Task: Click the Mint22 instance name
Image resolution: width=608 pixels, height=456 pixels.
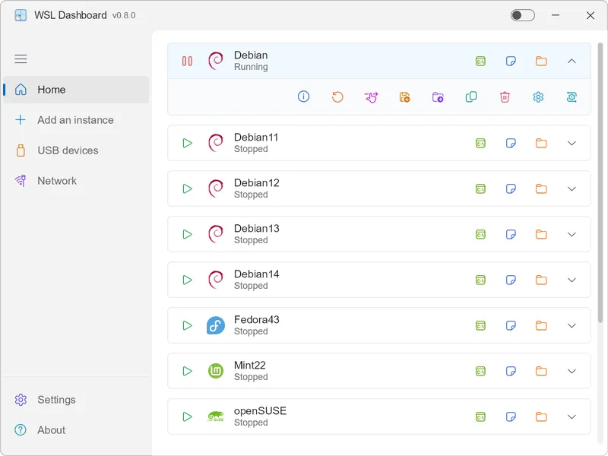Action: pos(250,366)
